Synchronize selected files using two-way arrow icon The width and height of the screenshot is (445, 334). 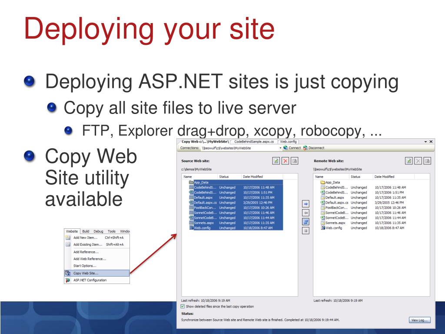click(x=306, y=221)
